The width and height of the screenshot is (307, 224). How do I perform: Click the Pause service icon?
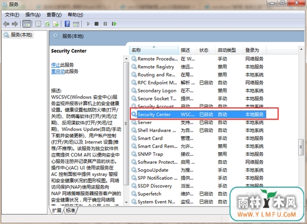[105, 24]
